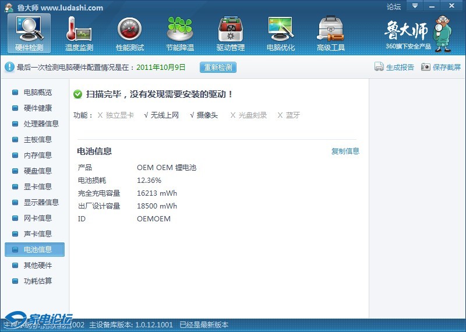Expand the title bar dropdown menu arrow

point(414,6)
